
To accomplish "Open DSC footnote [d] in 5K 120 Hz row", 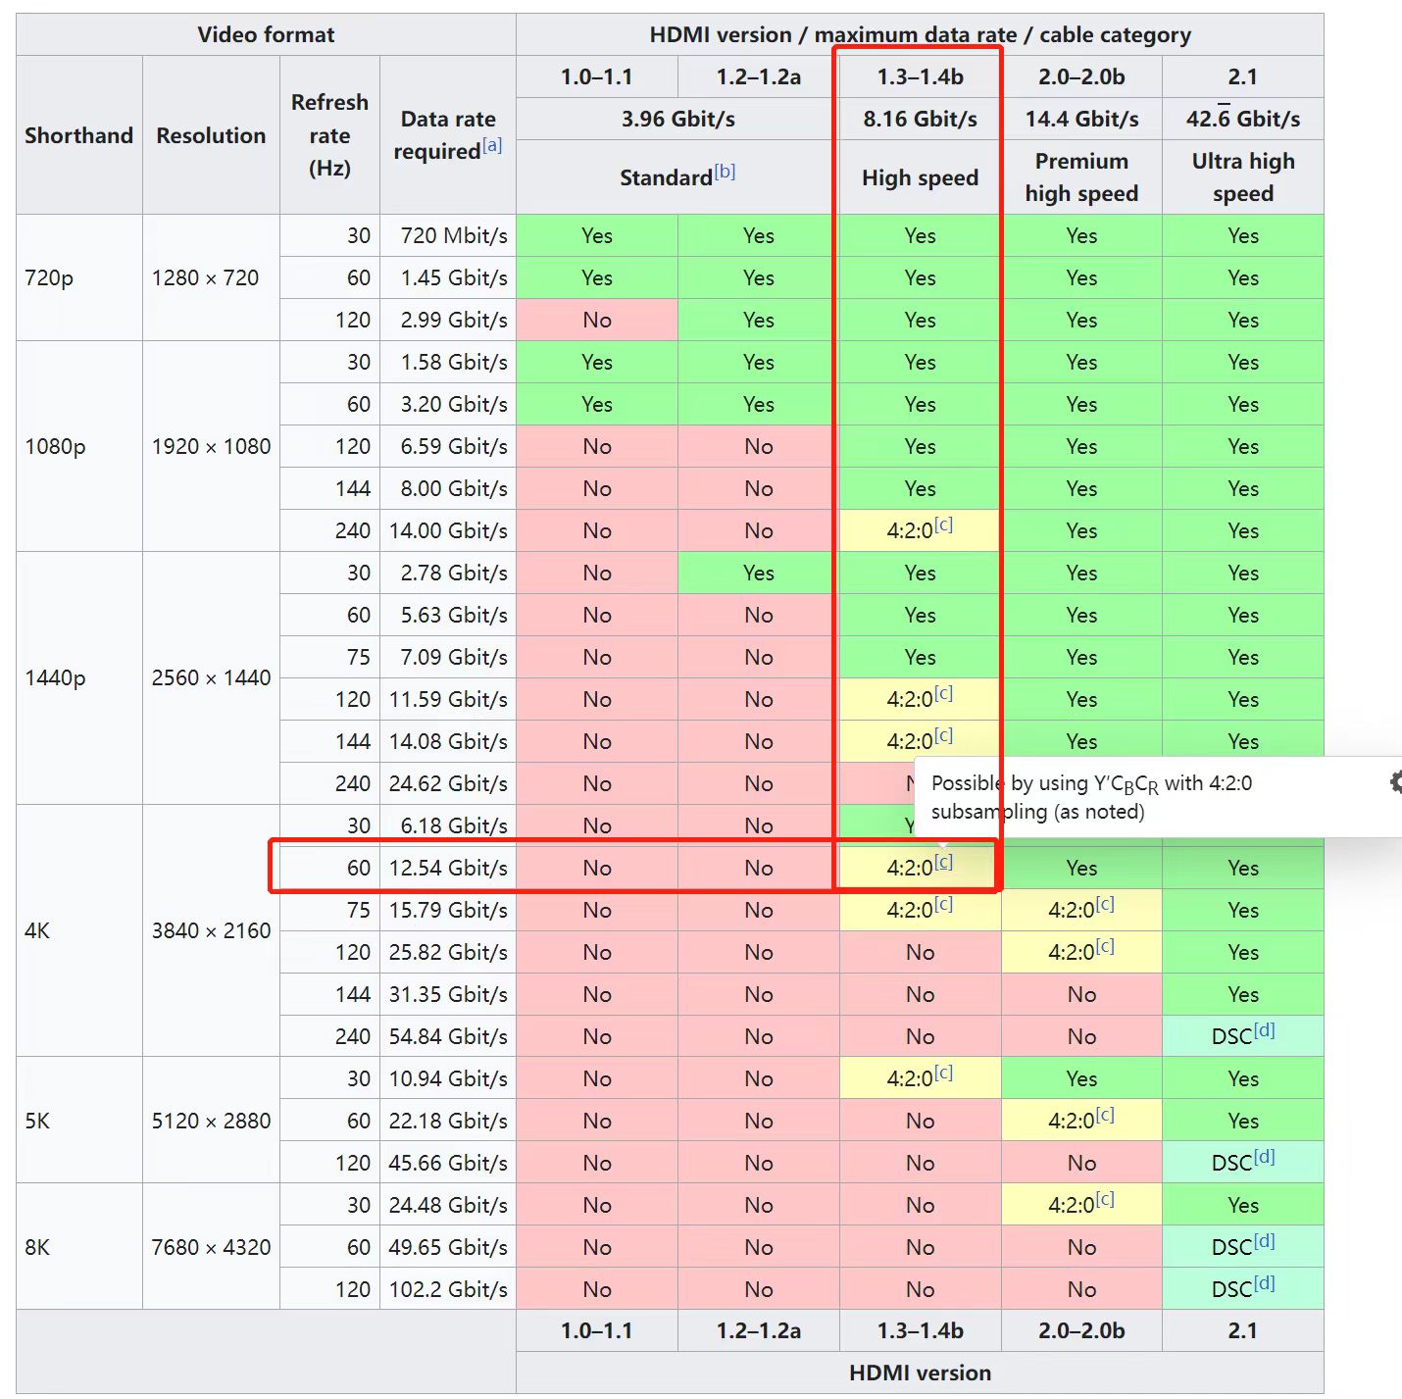I will pyautogui.click(x=1265, y=1157).
